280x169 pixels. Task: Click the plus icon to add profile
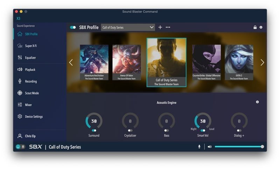[x=160, y=27]
